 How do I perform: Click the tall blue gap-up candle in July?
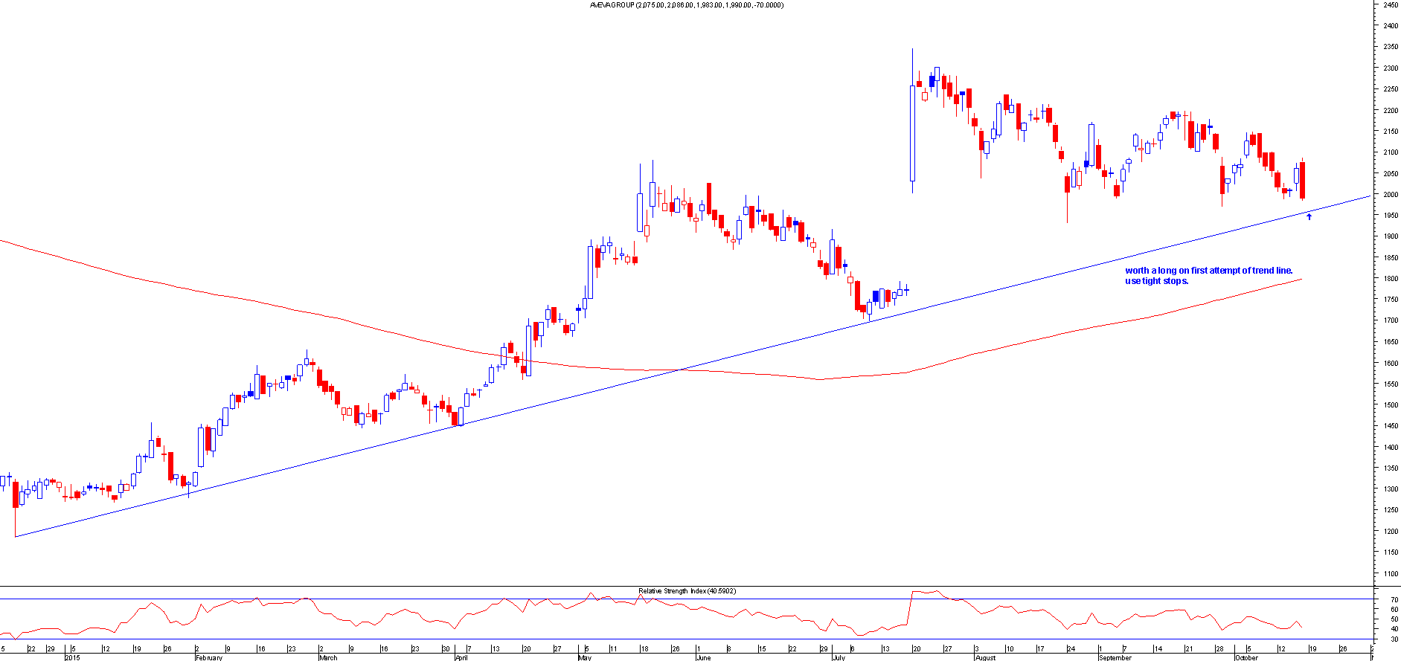click(912, 132)
